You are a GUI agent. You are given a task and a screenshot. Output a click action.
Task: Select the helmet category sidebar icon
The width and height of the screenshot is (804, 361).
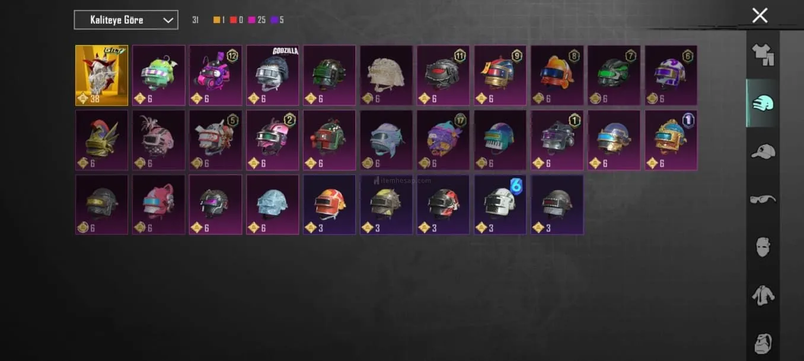click(762, 103)
